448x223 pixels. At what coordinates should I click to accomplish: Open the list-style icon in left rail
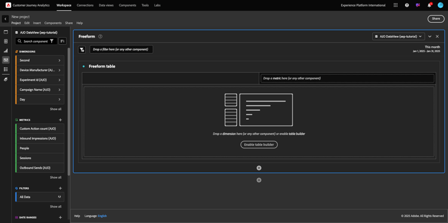pyautogui.click(x=6, y=69)
